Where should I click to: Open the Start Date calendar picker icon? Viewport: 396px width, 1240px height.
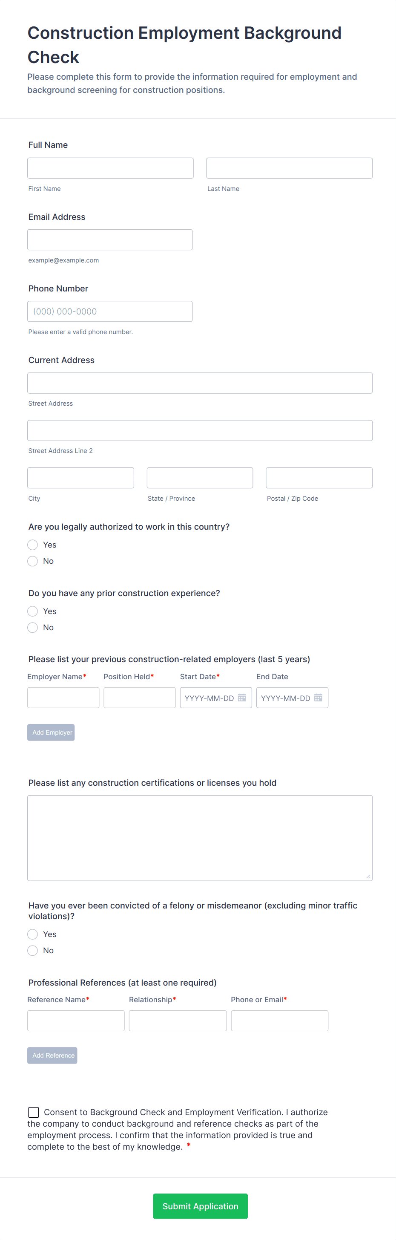[x=242, y=698]
